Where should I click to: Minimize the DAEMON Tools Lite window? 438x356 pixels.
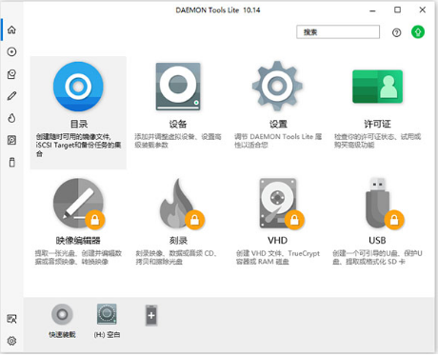coord(372,10)
